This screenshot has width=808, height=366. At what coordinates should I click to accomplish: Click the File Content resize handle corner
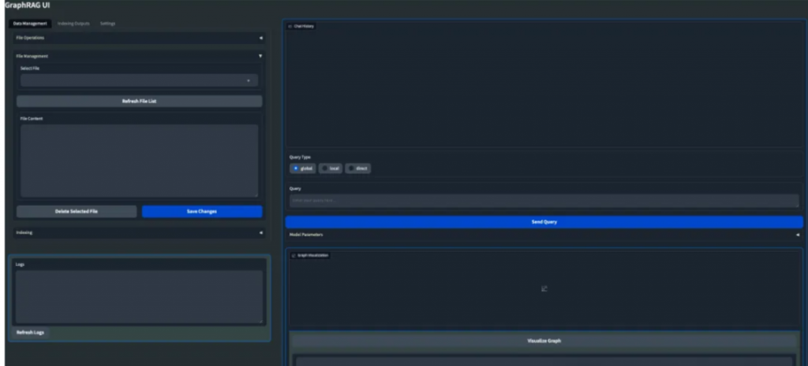(256, 195)
